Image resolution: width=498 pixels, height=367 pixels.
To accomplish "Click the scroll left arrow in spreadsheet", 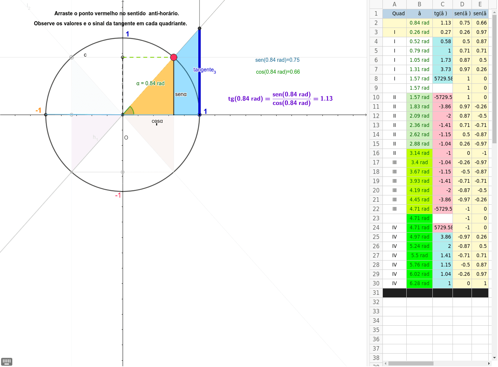I will (x=386, y=363).
